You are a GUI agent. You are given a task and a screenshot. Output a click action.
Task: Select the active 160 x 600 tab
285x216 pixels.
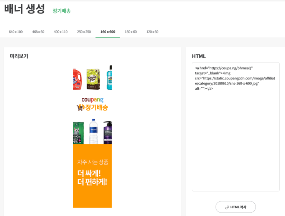pyautogui.click(x=108, y=32)
